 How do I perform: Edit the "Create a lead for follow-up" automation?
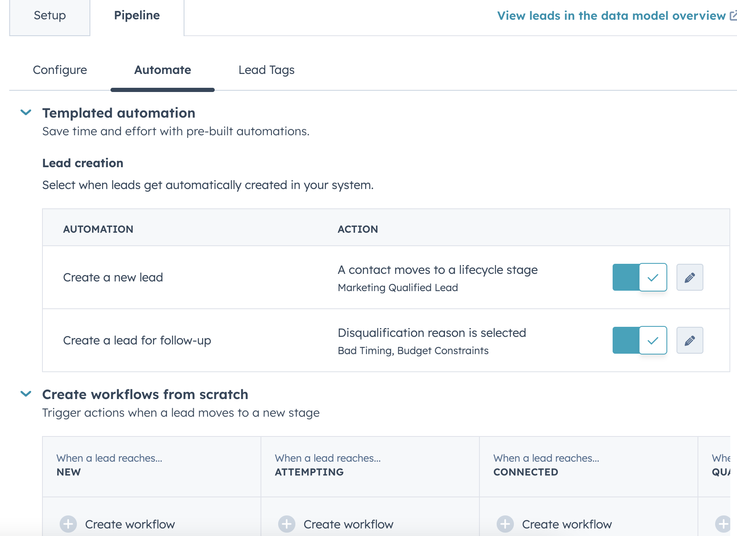click(690, 340)
